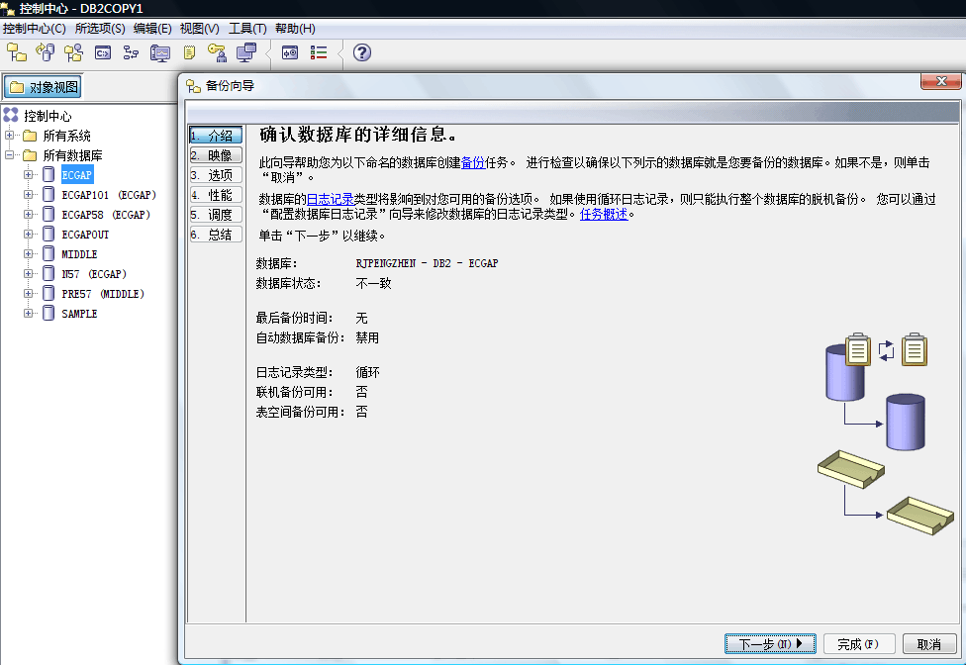Go to wizard step 1 介绍

pyautogui.click(x=216, y=136)
